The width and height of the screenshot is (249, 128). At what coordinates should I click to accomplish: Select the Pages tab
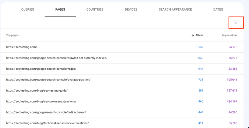click(x=60, y=9)
